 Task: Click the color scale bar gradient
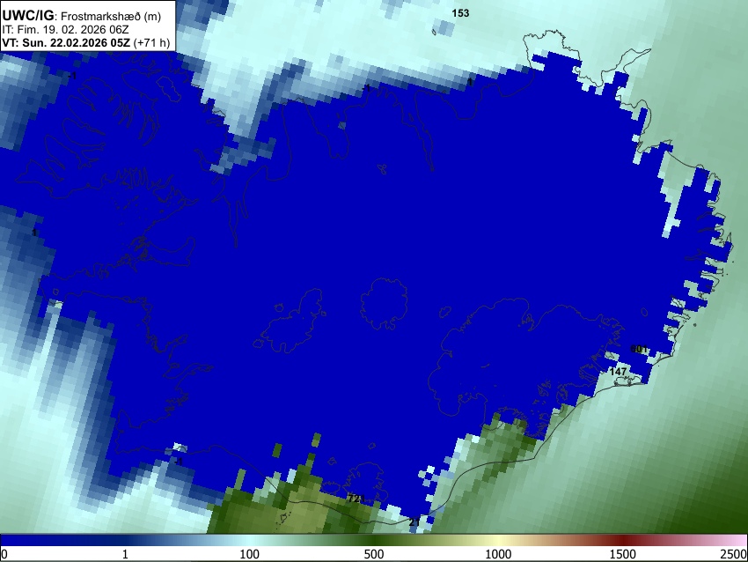[374, 540]
